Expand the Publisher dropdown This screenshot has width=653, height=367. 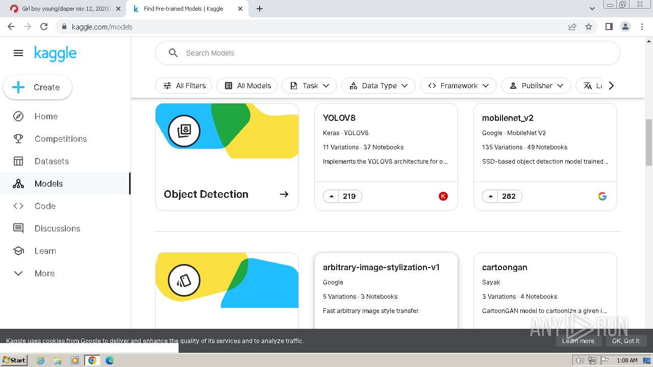[x=536, y=86]
